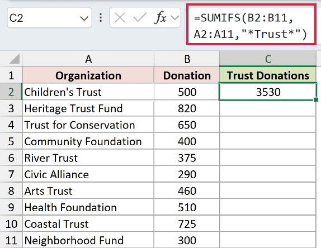Select row 4 header
321x248 pixels.
(x=11, y=125)
